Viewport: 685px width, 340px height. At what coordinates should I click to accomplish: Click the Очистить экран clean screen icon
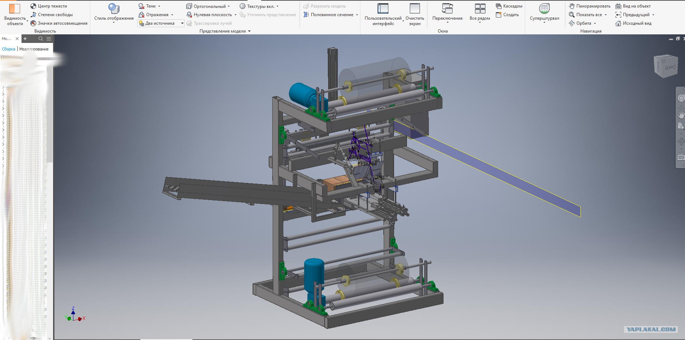(x=415, y=9)
